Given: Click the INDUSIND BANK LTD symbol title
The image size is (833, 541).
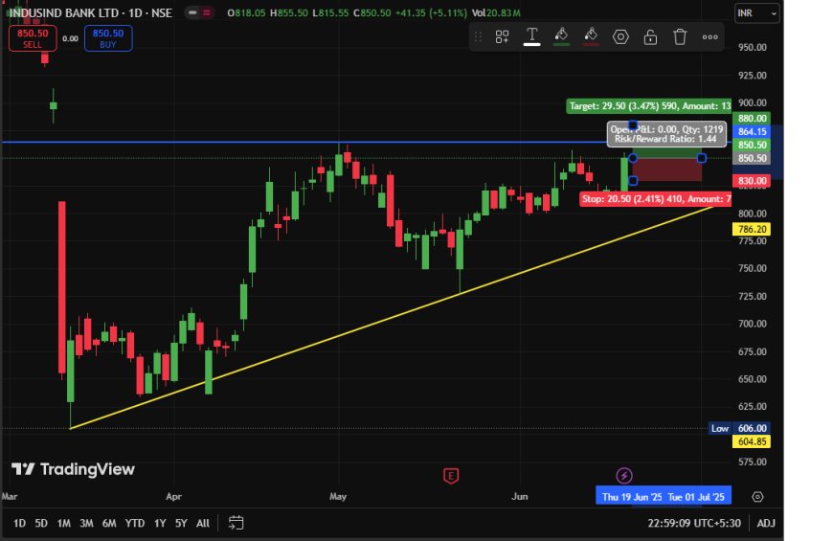Looking at the screenshot, I should pyautogui.click(x=63, y=12).
